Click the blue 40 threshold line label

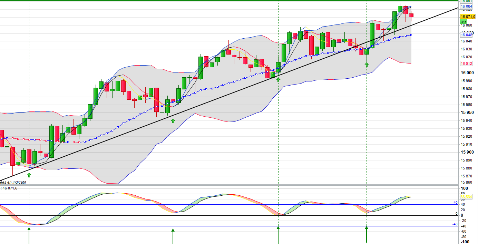pos(456,203)
